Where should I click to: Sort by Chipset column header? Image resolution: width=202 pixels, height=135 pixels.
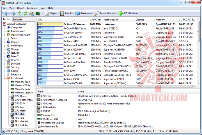point(144,20)
